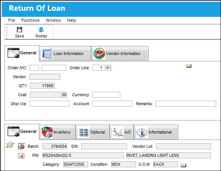
Task: Click the toolbar drag handle dots
Action: coord(7,32)
